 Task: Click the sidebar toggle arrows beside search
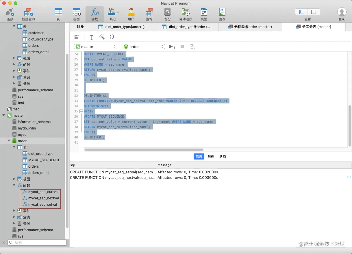coord(4,242)
